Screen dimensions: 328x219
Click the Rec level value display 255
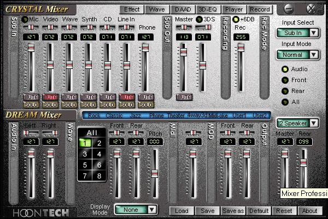(x=241, y=37)
